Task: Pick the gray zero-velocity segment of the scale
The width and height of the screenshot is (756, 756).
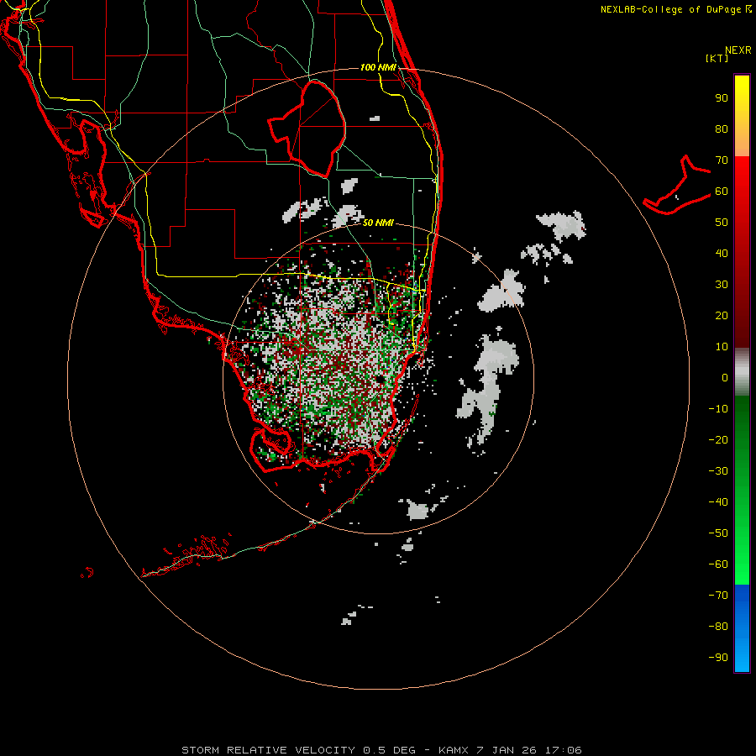Action: (742, 372)
